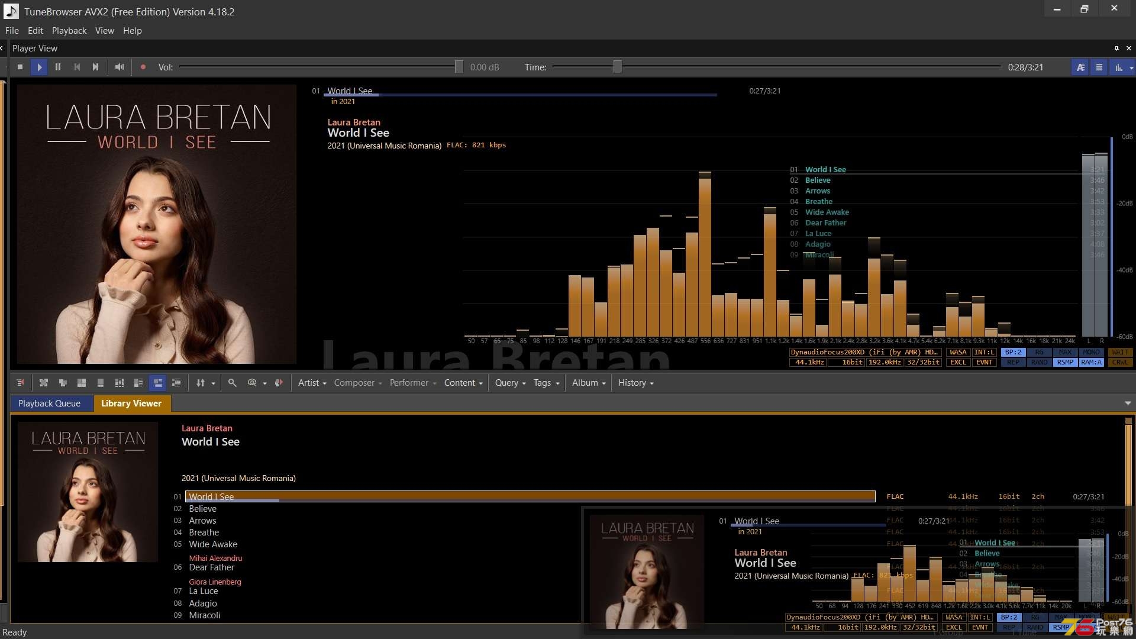Click 'Dear Father' in the player view tracklist
The height and width of the screenshot is (639, 1136).
pyautogui.click(x=825, y=222)
